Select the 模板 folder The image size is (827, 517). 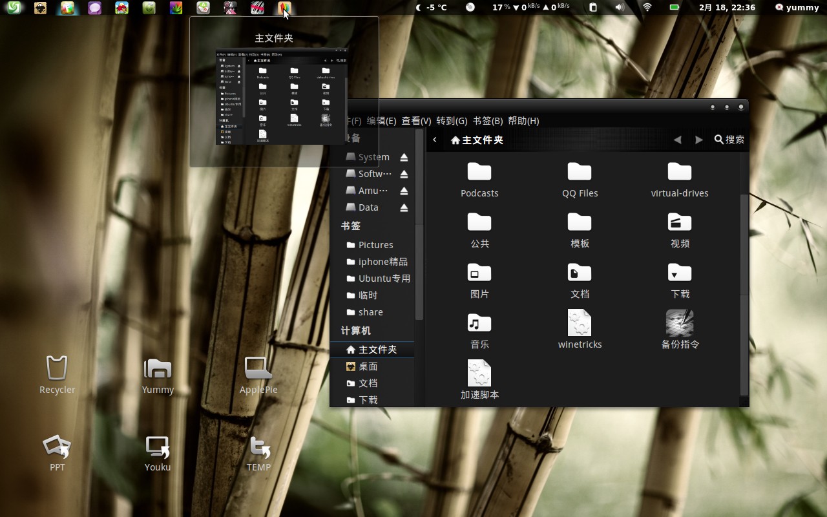click(x=580, y=229)
